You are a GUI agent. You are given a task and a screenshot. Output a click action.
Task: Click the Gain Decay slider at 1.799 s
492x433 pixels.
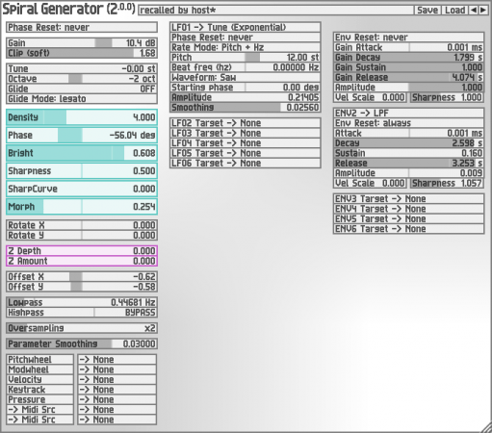pyautogui.click(x=409, y=57)
